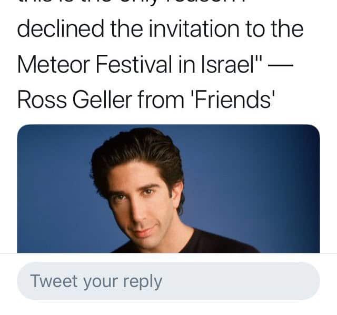
Task: Tap the word Meteor in the tweet text
Action: click(53, 64)
